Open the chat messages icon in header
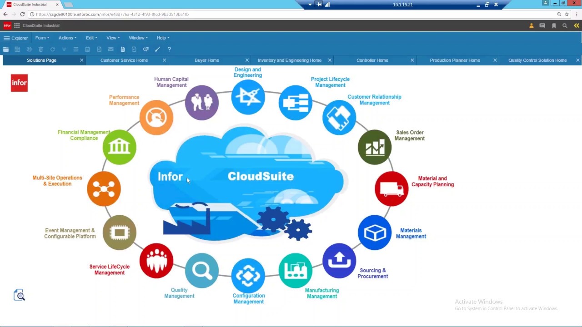This screenshot has height=327, width=582. (542, 26)
